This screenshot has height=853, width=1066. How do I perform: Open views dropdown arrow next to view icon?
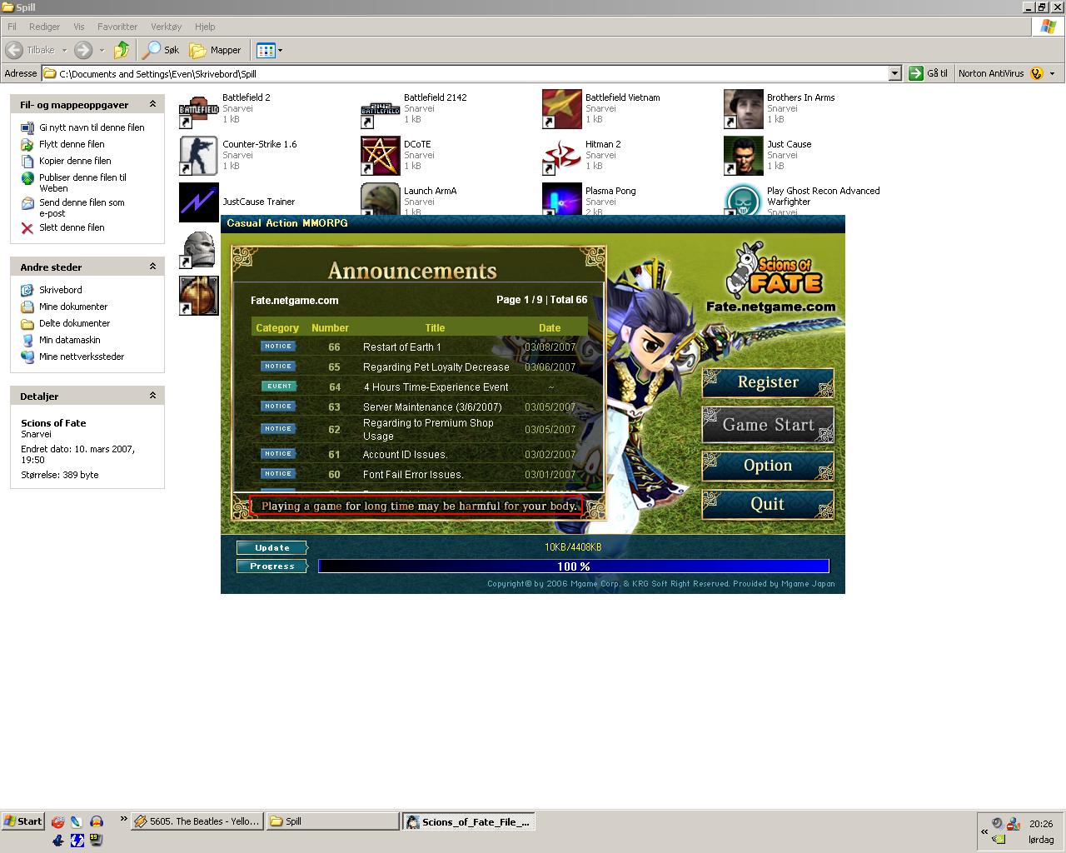tap(280, 50)
